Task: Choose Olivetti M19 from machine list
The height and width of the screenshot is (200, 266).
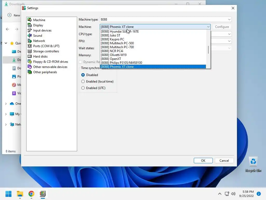Action: [153, 55]
